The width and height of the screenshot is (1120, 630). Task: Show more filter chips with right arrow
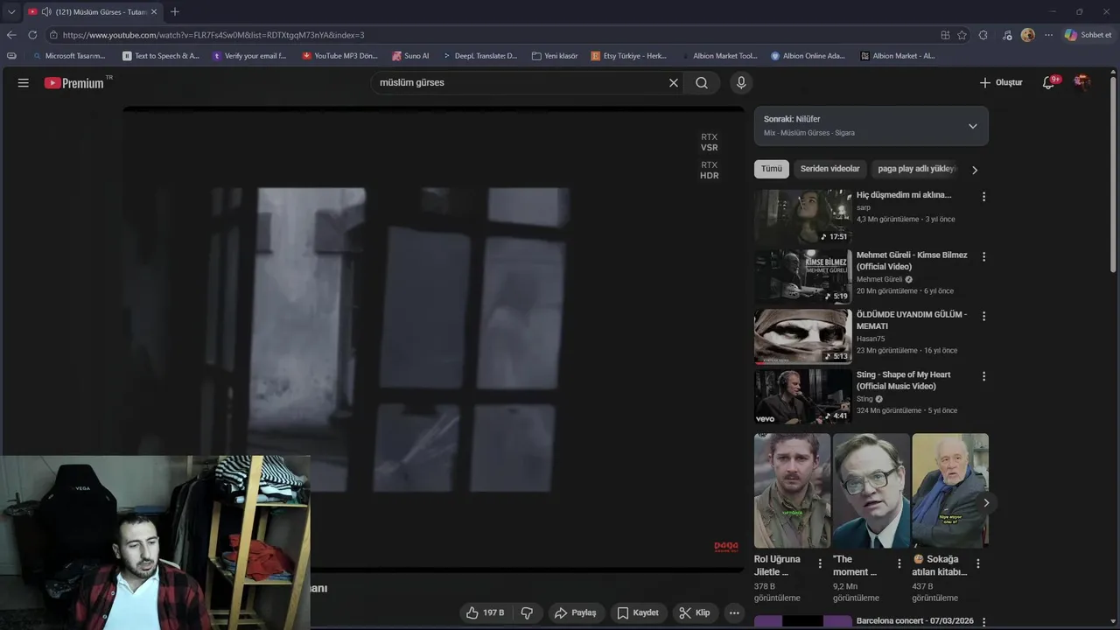[975, 170]
